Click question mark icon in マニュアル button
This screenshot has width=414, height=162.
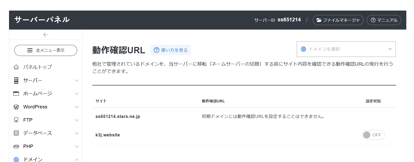373,20
